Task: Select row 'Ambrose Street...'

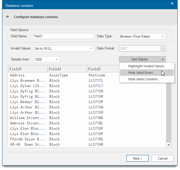Action: (x=27, y=123)
